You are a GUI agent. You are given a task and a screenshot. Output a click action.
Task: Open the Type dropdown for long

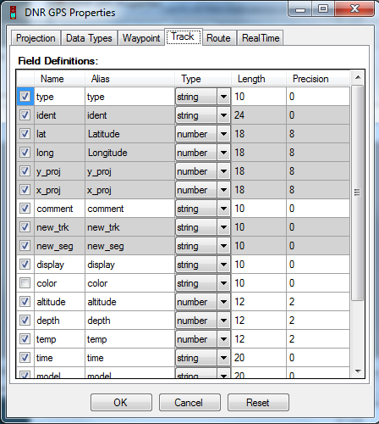[223, 153]
